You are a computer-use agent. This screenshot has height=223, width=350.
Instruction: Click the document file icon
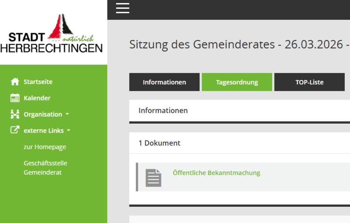[x=153, y=178]
